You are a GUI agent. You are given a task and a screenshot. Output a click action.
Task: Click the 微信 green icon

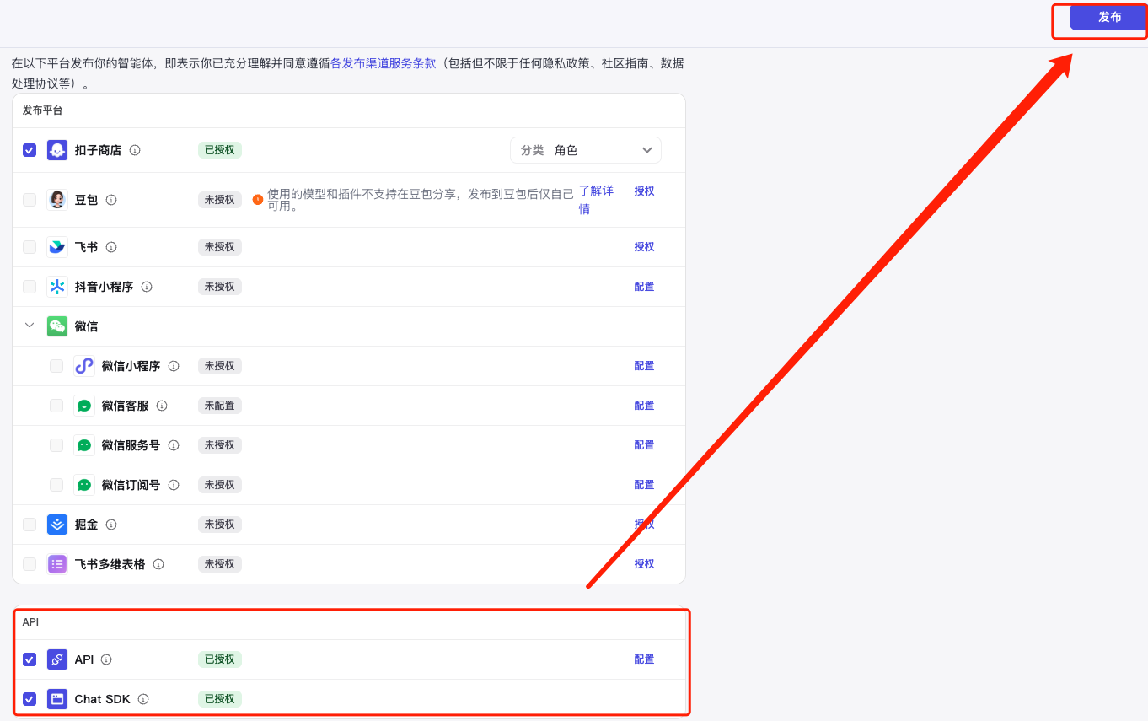(x=57, y=326)
